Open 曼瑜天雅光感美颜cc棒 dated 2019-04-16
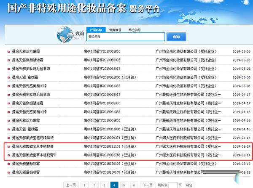The height and width of the screenshot is (188, 253). (x=29, y=112)
